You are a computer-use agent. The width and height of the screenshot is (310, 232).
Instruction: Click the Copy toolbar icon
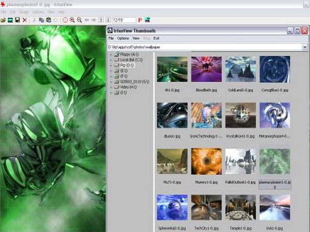click(41, 20)
